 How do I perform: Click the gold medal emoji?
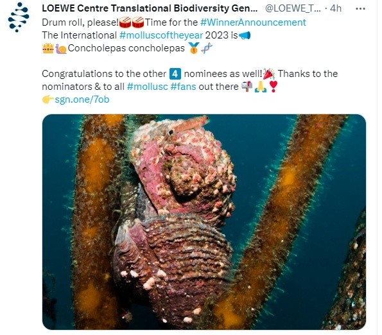194,48
